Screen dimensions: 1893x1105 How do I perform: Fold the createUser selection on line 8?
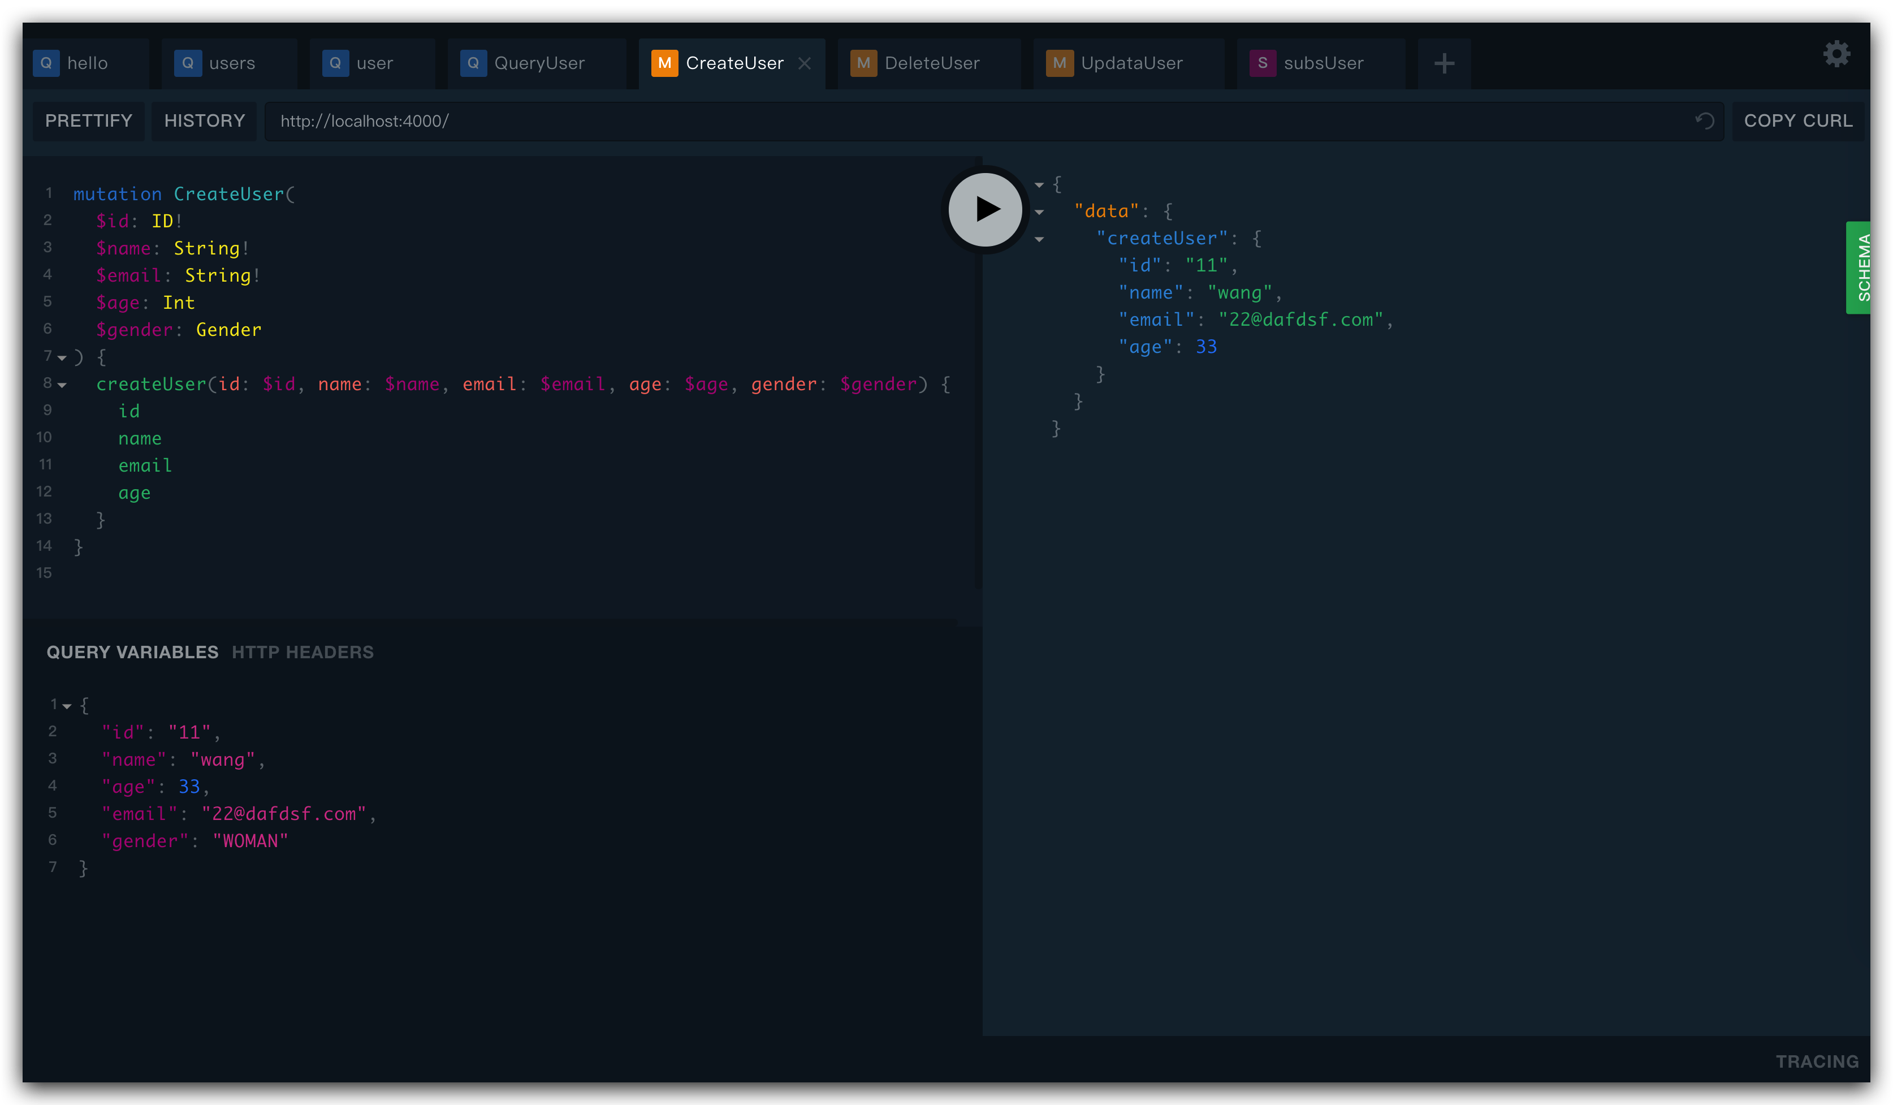62,385
